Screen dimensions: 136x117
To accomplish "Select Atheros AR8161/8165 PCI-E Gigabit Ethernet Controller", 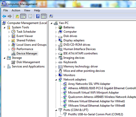I will point(102,88).
